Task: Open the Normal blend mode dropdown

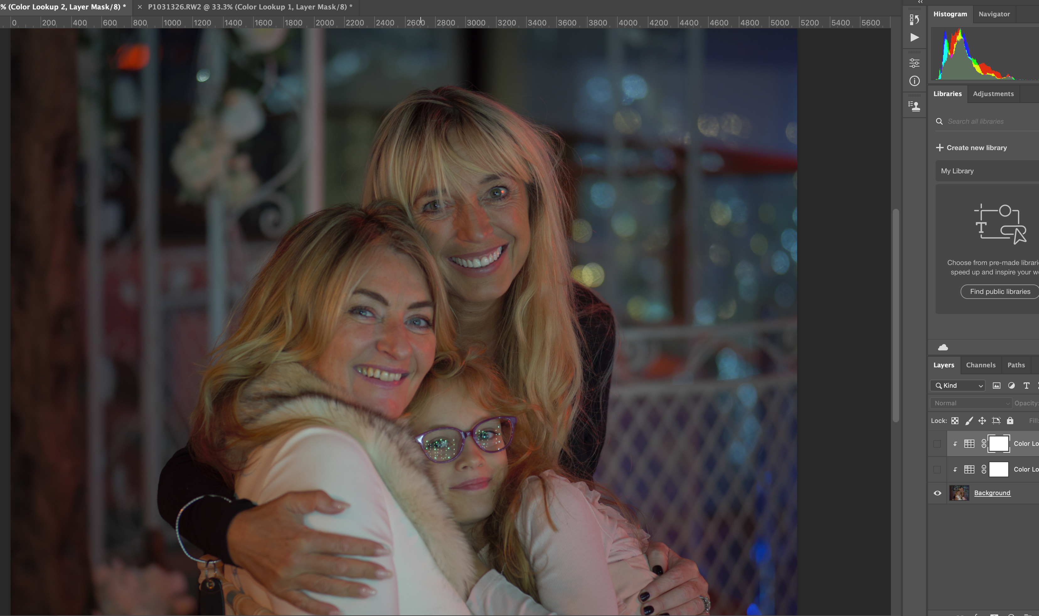Action: pos(971,403)
